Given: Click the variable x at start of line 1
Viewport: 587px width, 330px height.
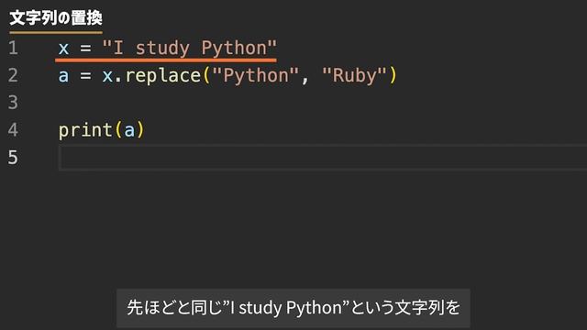Looking at the screenshot, I should (63, 49).
